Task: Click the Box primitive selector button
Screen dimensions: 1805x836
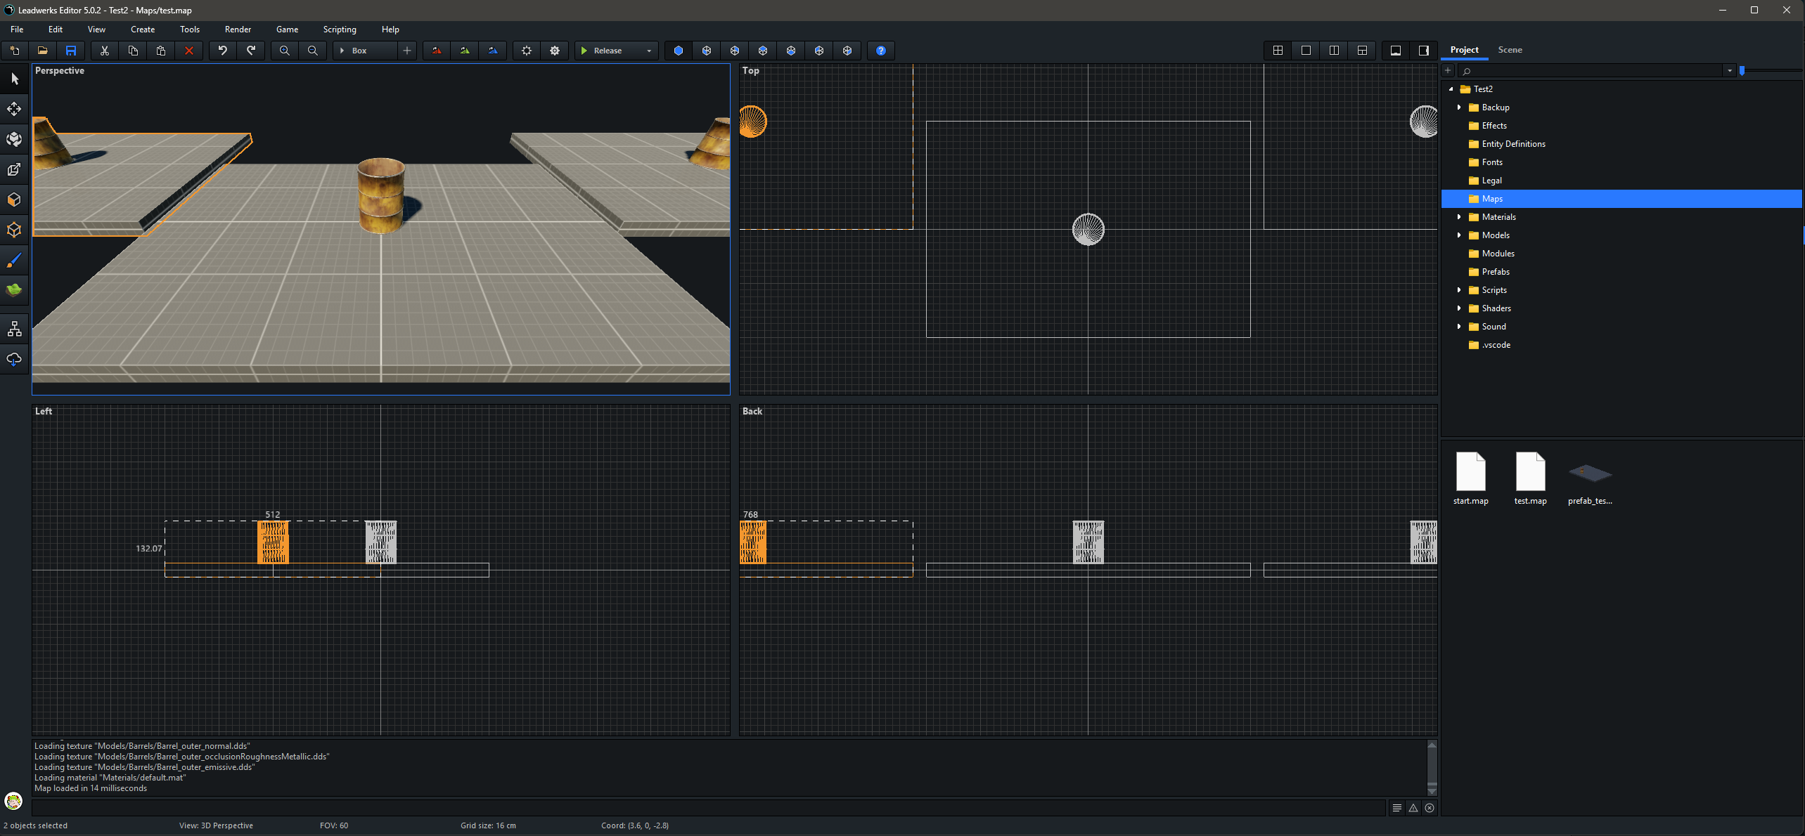Action: [366, 51]
